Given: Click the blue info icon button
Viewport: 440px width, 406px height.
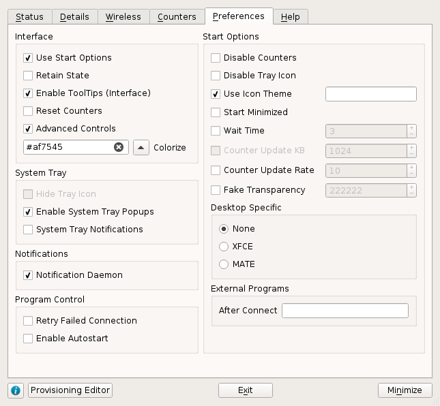Looking at the screenshot, I should pyautogui.click(x=16, y=390).
